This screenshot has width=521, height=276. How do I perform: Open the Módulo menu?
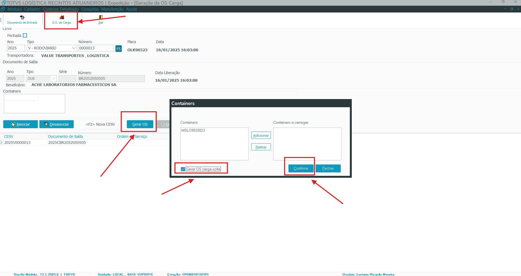click(x=15, y=9)
